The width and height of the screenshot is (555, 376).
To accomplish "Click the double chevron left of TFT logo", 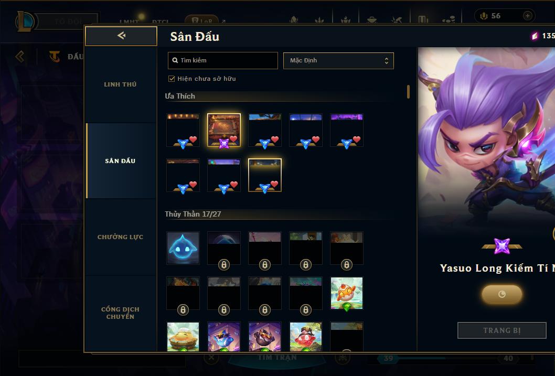I will tap(20, 56).
